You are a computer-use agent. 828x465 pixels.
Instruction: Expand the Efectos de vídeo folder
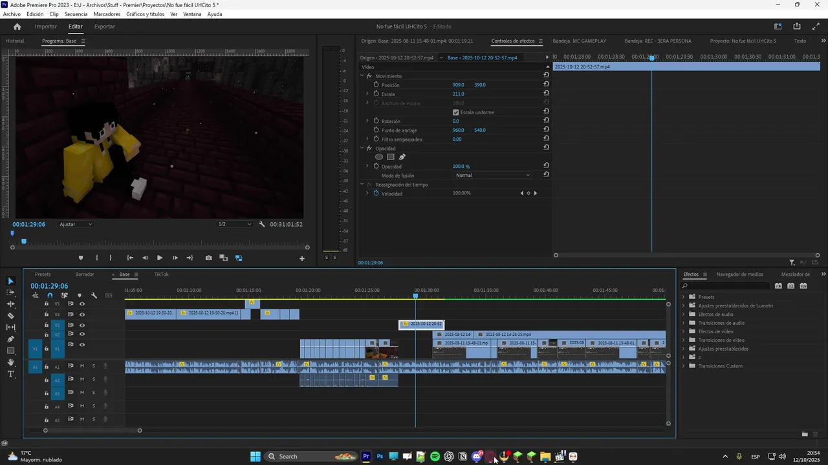[x=684, y=331]
